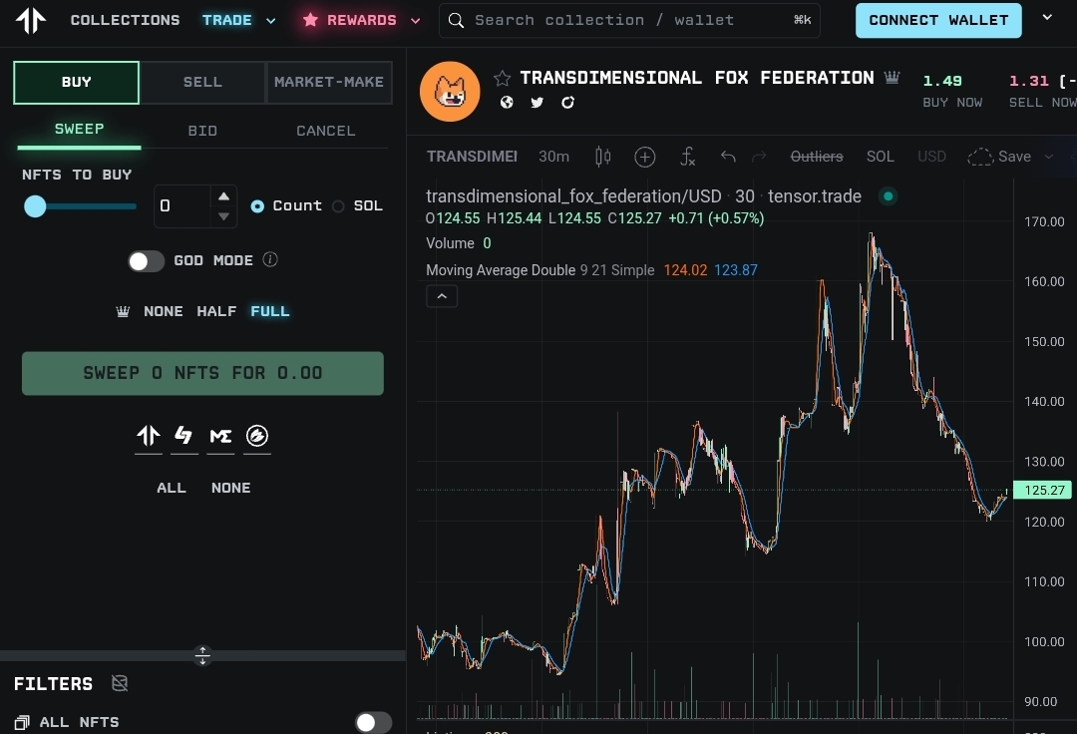Click the Connect Wallet button

(938, 20)
